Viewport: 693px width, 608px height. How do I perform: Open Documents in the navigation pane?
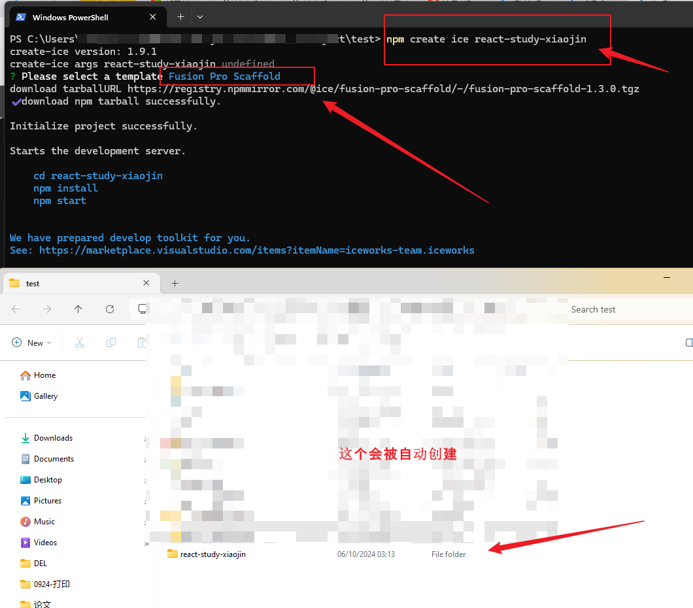pyautogui.click(x=54, y=459)
